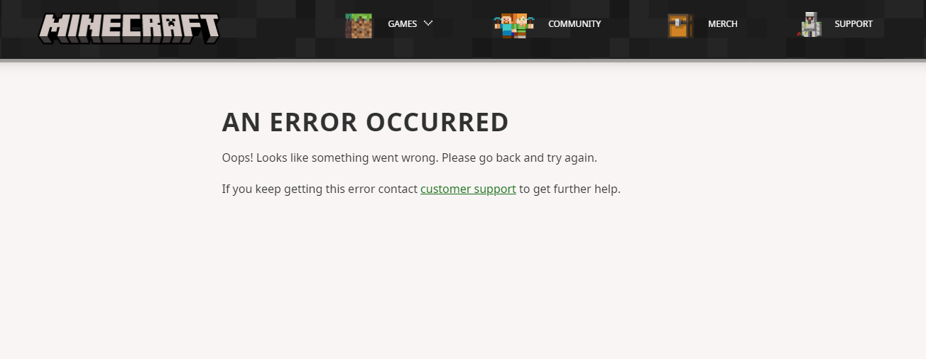The image size is (926, 359).
Task: Follow the customer support link
Action: click(x=468, y=189)
